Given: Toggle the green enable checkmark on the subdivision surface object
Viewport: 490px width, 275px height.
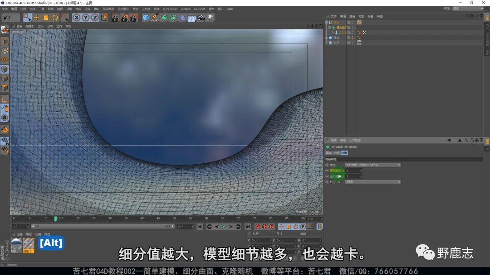Looking at the screenshot, I should coord(354,28).
